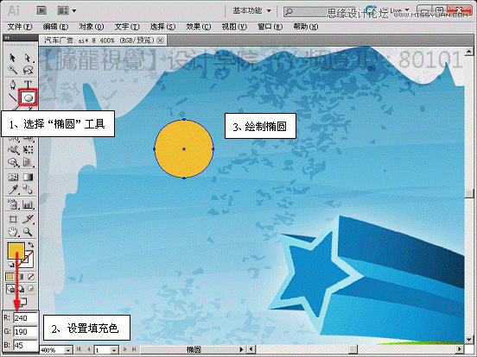The width and height of the screenshot is (477, 357).
Task: Open the 效果(C) menu
Action: 199,27
